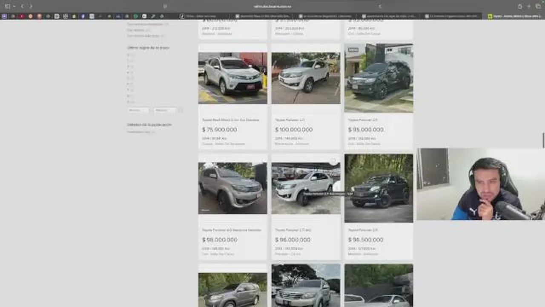Go back with the Safari back arrow
Image resolution: width=545 pixels, height=307 pixels.
23,6
